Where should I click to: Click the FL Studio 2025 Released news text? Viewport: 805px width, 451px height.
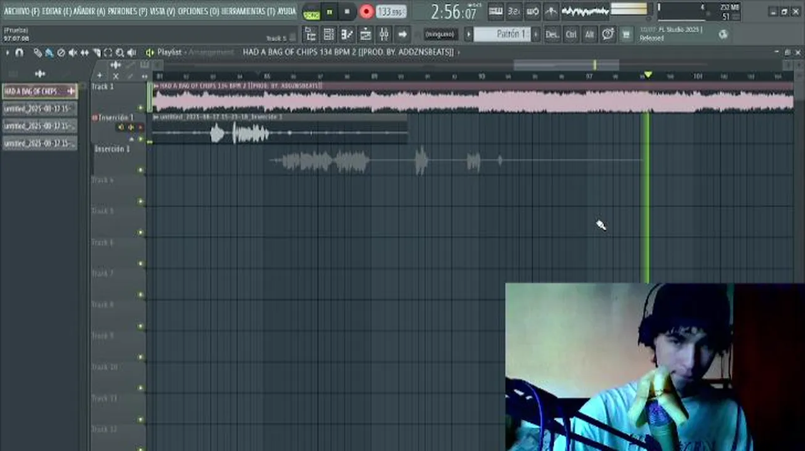click(671, 34)
